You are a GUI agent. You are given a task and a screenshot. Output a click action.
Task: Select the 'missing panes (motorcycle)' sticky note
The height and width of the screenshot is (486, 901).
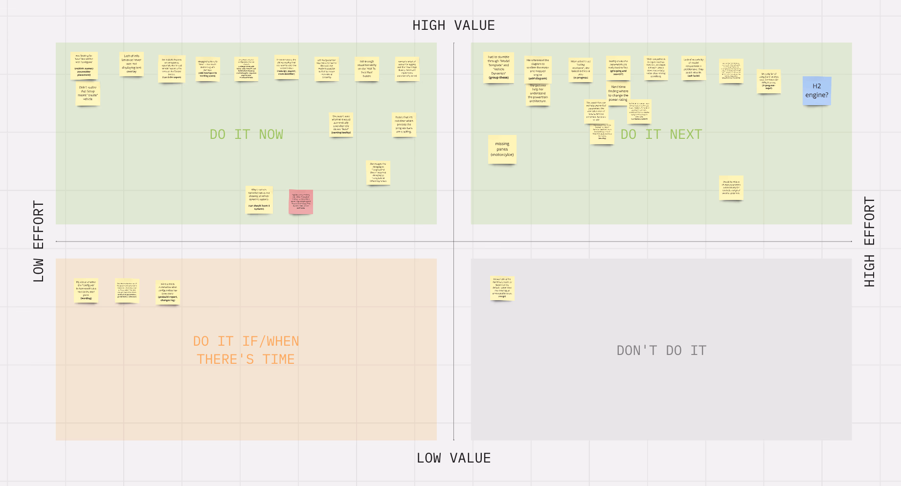pyautogui.click(x=502, y=149)
